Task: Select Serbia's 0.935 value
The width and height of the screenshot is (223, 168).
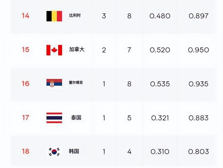Action: 199,84
